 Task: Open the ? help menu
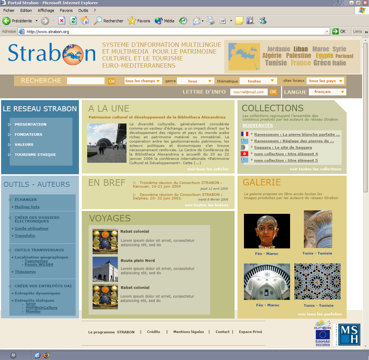(x=95, y=10)
